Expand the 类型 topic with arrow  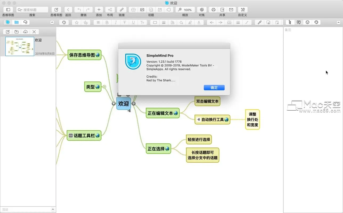pos(104,87)
